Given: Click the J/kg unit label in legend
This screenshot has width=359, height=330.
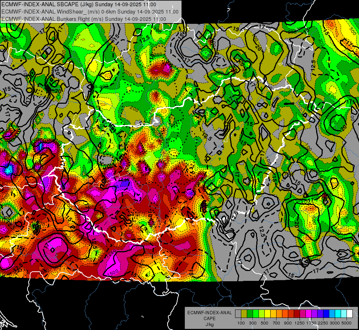Looking at the screenshot, I should 209,324.
